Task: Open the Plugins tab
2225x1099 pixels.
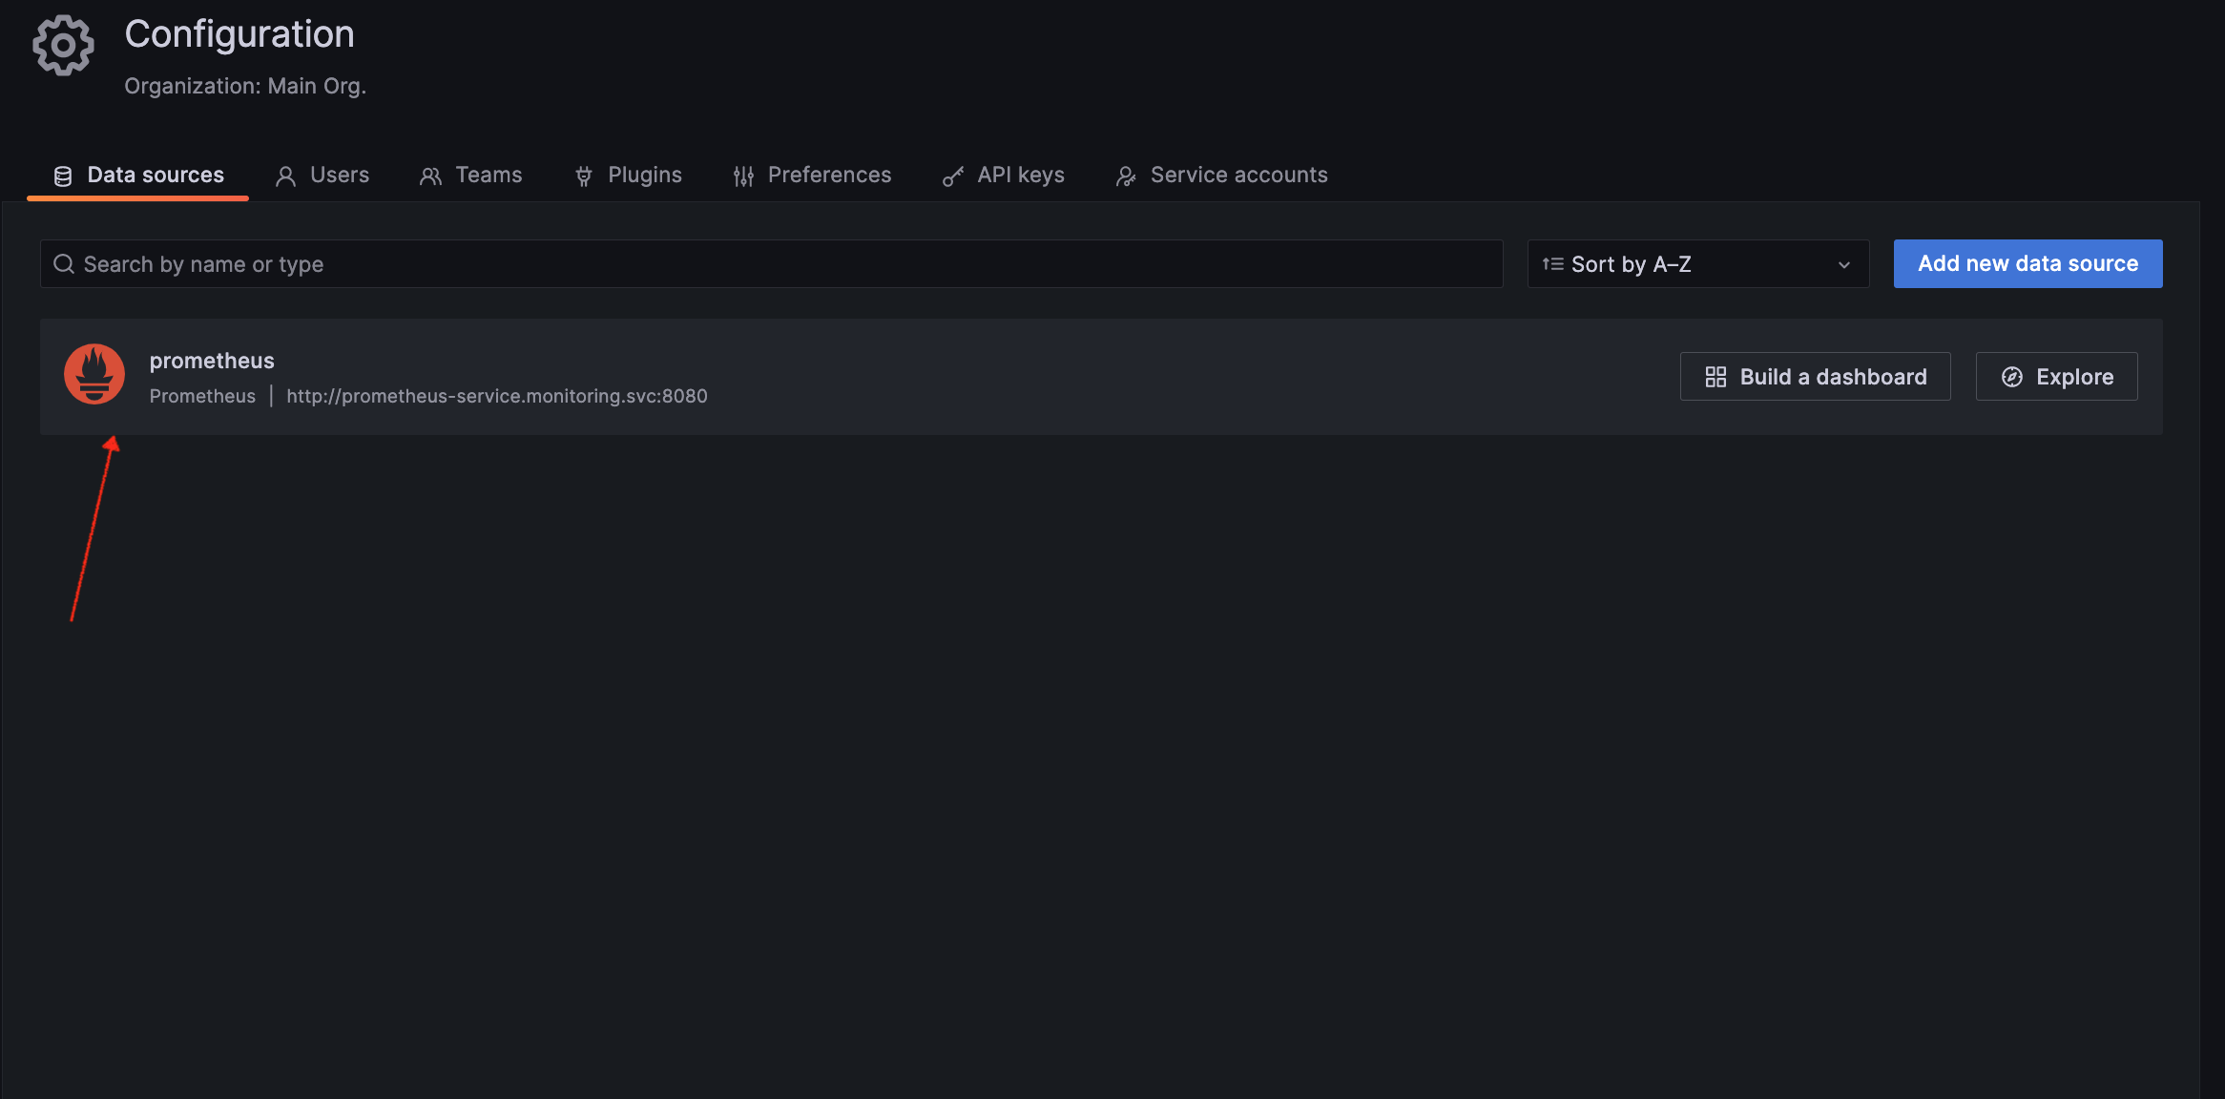Action: pyautogui.click(x=644, y=176)
